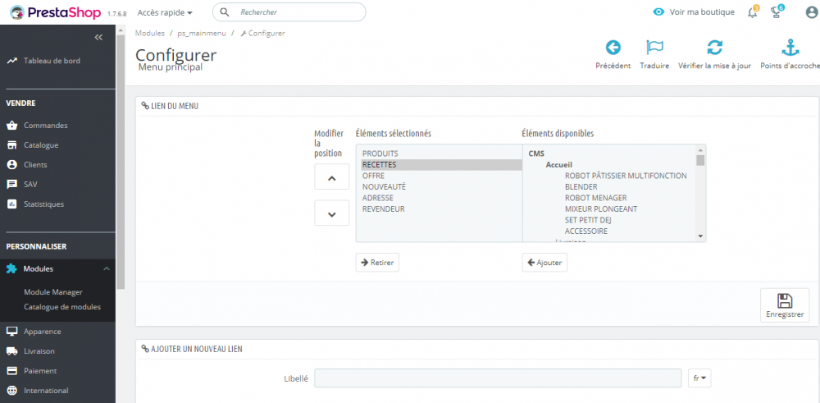Open the trophy gamification icon
Viewport: 820px width, 403px height.
pyautogui.click(x=777, y=12)
